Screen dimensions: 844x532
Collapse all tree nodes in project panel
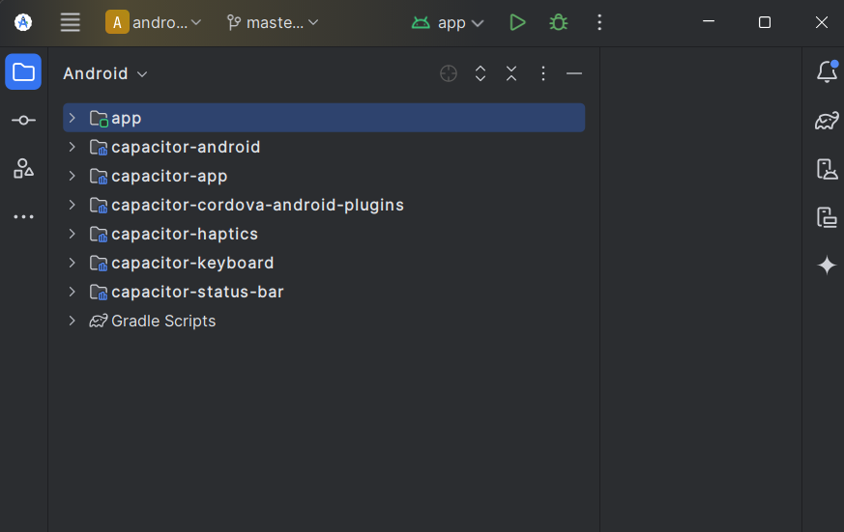tap(511, 73)
